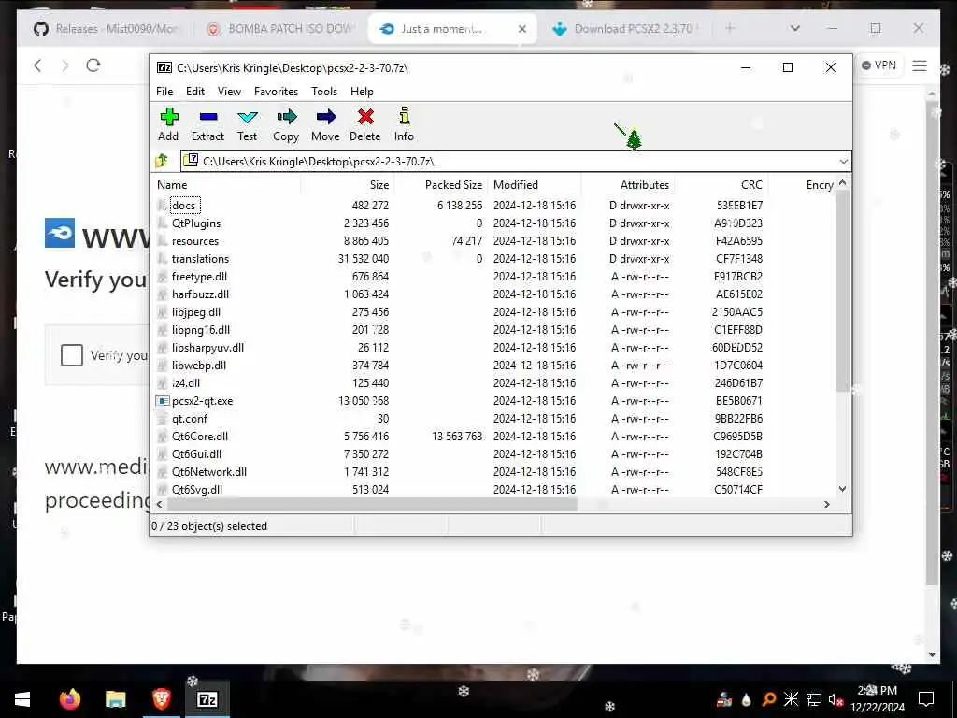This screenshot has width=957, height=718.
Task: Select libwebp.dll in the list
Action: click(x=199, y=366)
